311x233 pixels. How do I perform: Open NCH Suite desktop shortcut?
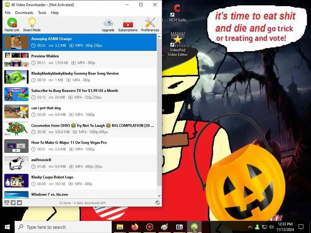(x=177, y=13)
